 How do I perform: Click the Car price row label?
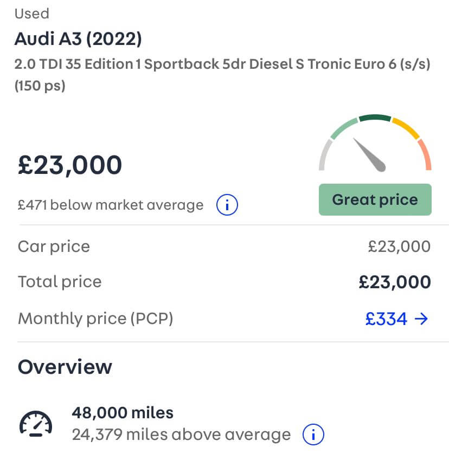pos(54,247)
